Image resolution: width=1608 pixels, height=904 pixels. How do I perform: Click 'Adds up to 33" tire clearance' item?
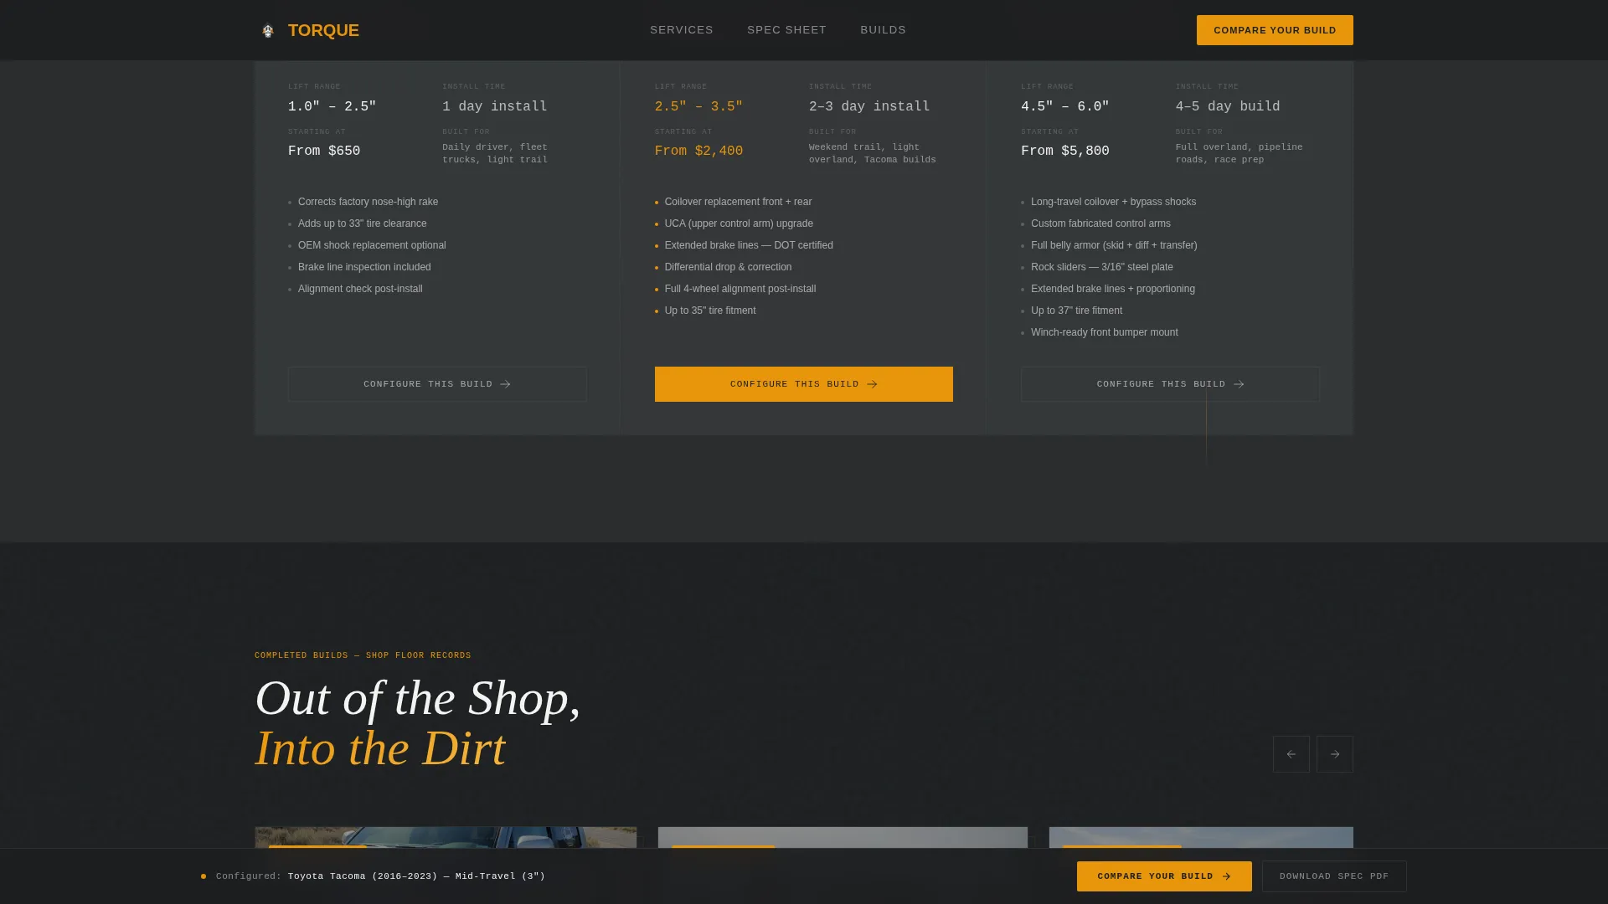tap(362, 223)
